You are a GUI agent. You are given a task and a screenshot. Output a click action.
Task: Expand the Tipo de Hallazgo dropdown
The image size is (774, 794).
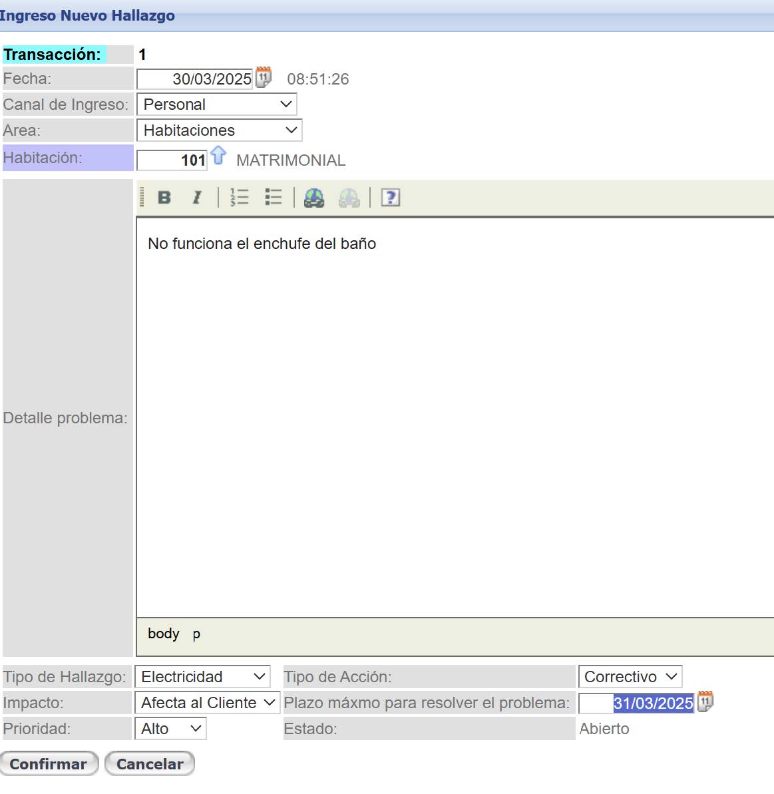tap(202, 677)
